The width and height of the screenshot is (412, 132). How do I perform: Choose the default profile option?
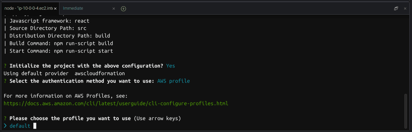pyautogui.click(x=20, y=126)
